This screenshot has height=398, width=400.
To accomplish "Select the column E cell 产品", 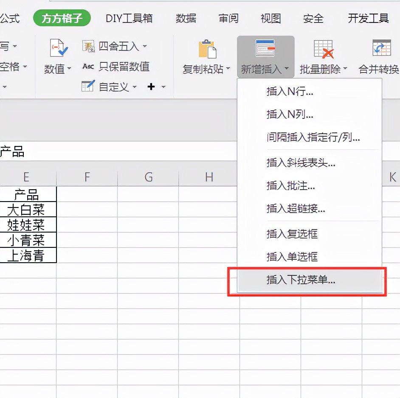I will tap(28, 194).
